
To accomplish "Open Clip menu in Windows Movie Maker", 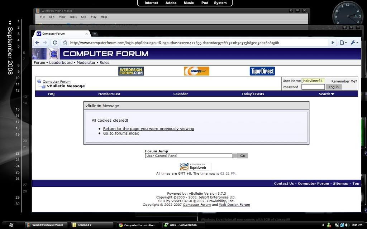I will click(x=84, y=17).
